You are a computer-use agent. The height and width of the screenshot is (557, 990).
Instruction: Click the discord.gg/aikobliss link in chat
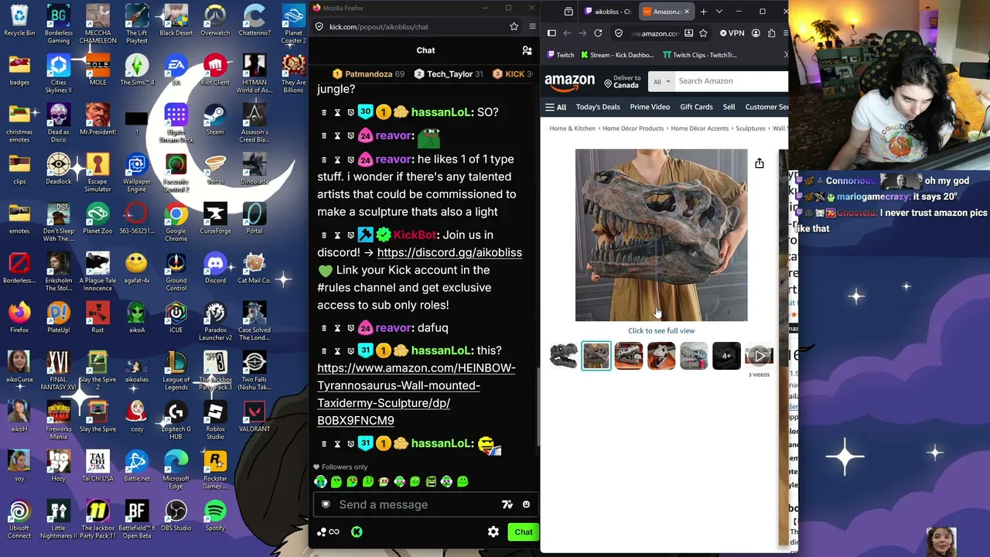click(449, 252)
